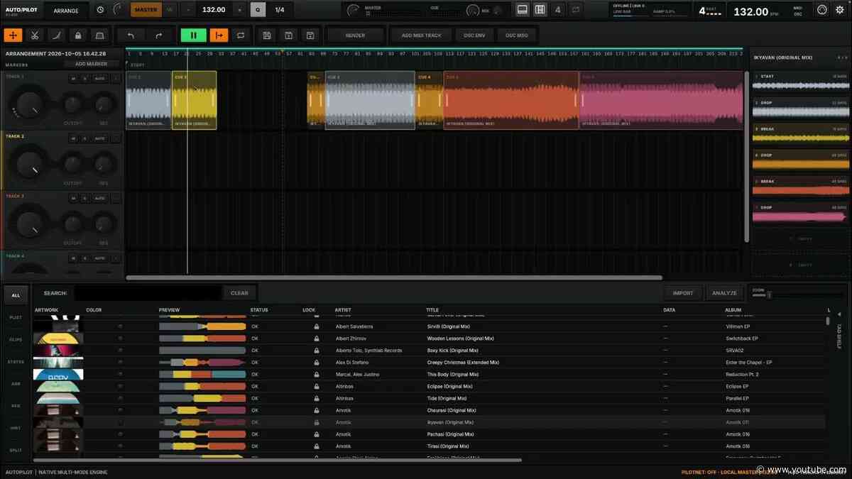Click the second disk icon in toolbar
Screen dimensions: 852x479
(x=288, y=35)
